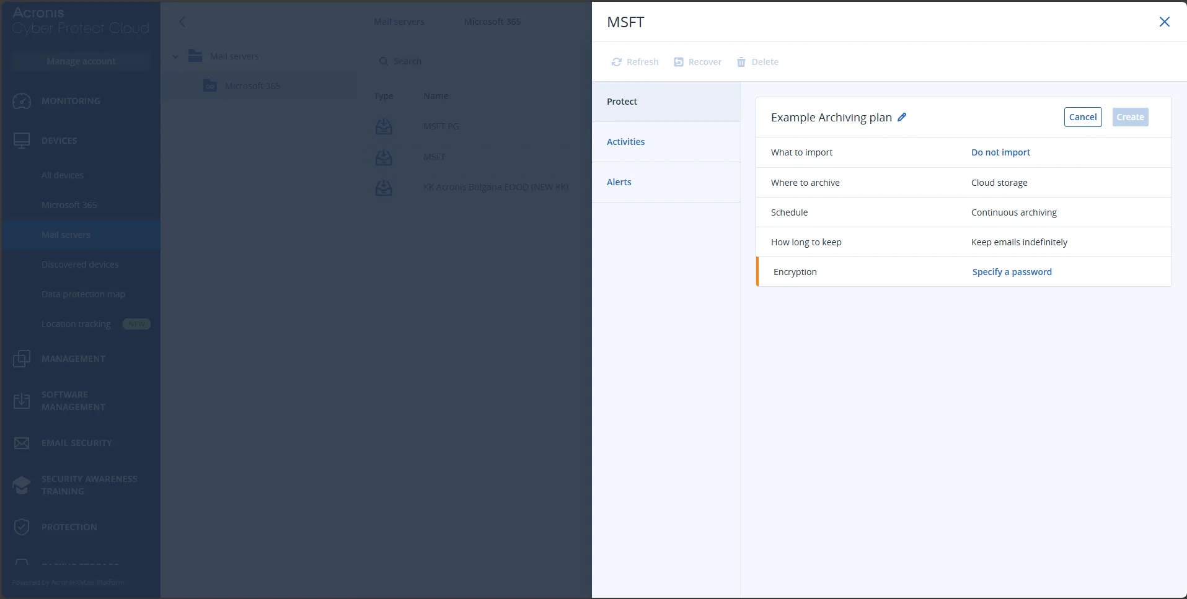Open Specify a password link
Screen dimensions: 1187x599
click(1011, 271)
